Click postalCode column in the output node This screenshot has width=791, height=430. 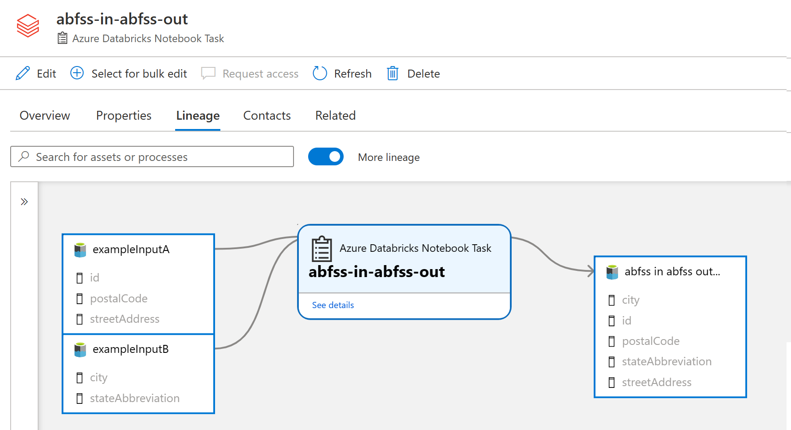point(651,341)
